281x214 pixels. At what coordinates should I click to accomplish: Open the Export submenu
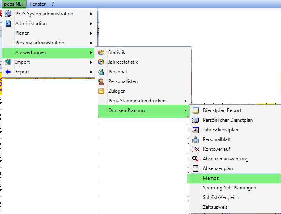tap(48, 72)
